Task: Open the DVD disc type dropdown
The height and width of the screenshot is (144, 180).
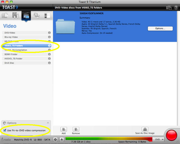Action: [159, 139]
